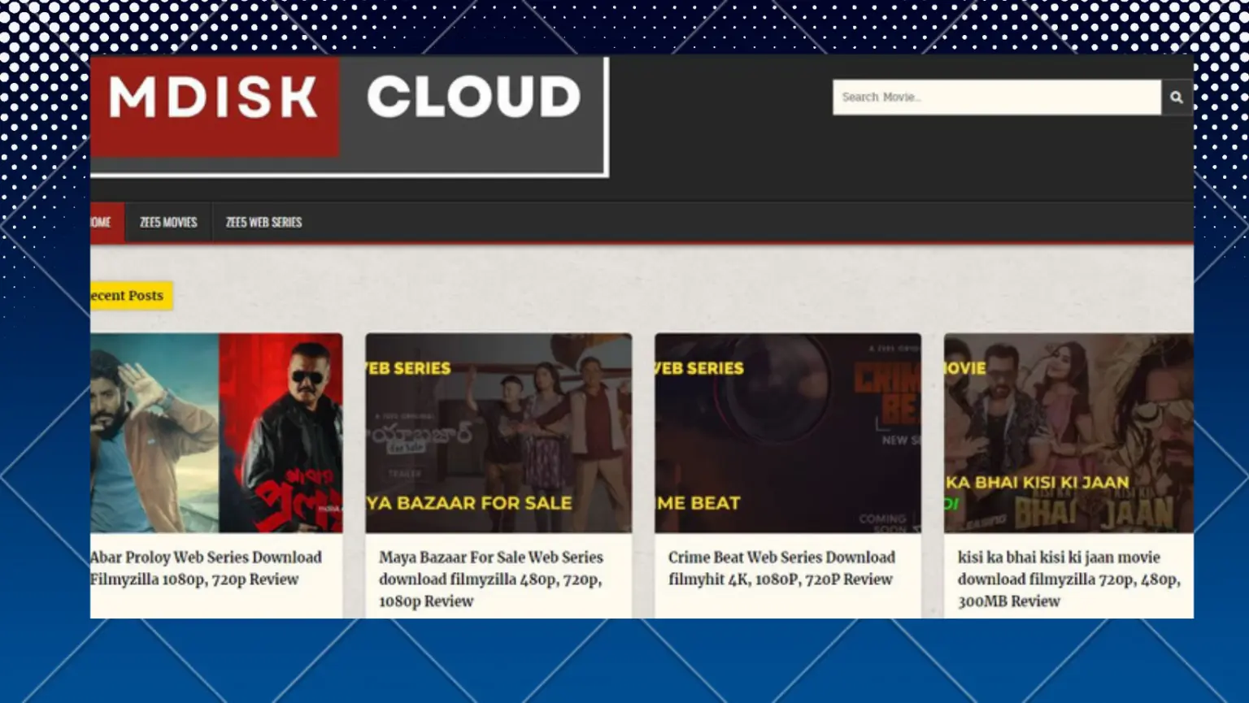Viewport: 1249px width, 703px height.
Task: Open the MDISK CLOUD logo homepage
Action: pyautogui.click(x=349, y=115)
